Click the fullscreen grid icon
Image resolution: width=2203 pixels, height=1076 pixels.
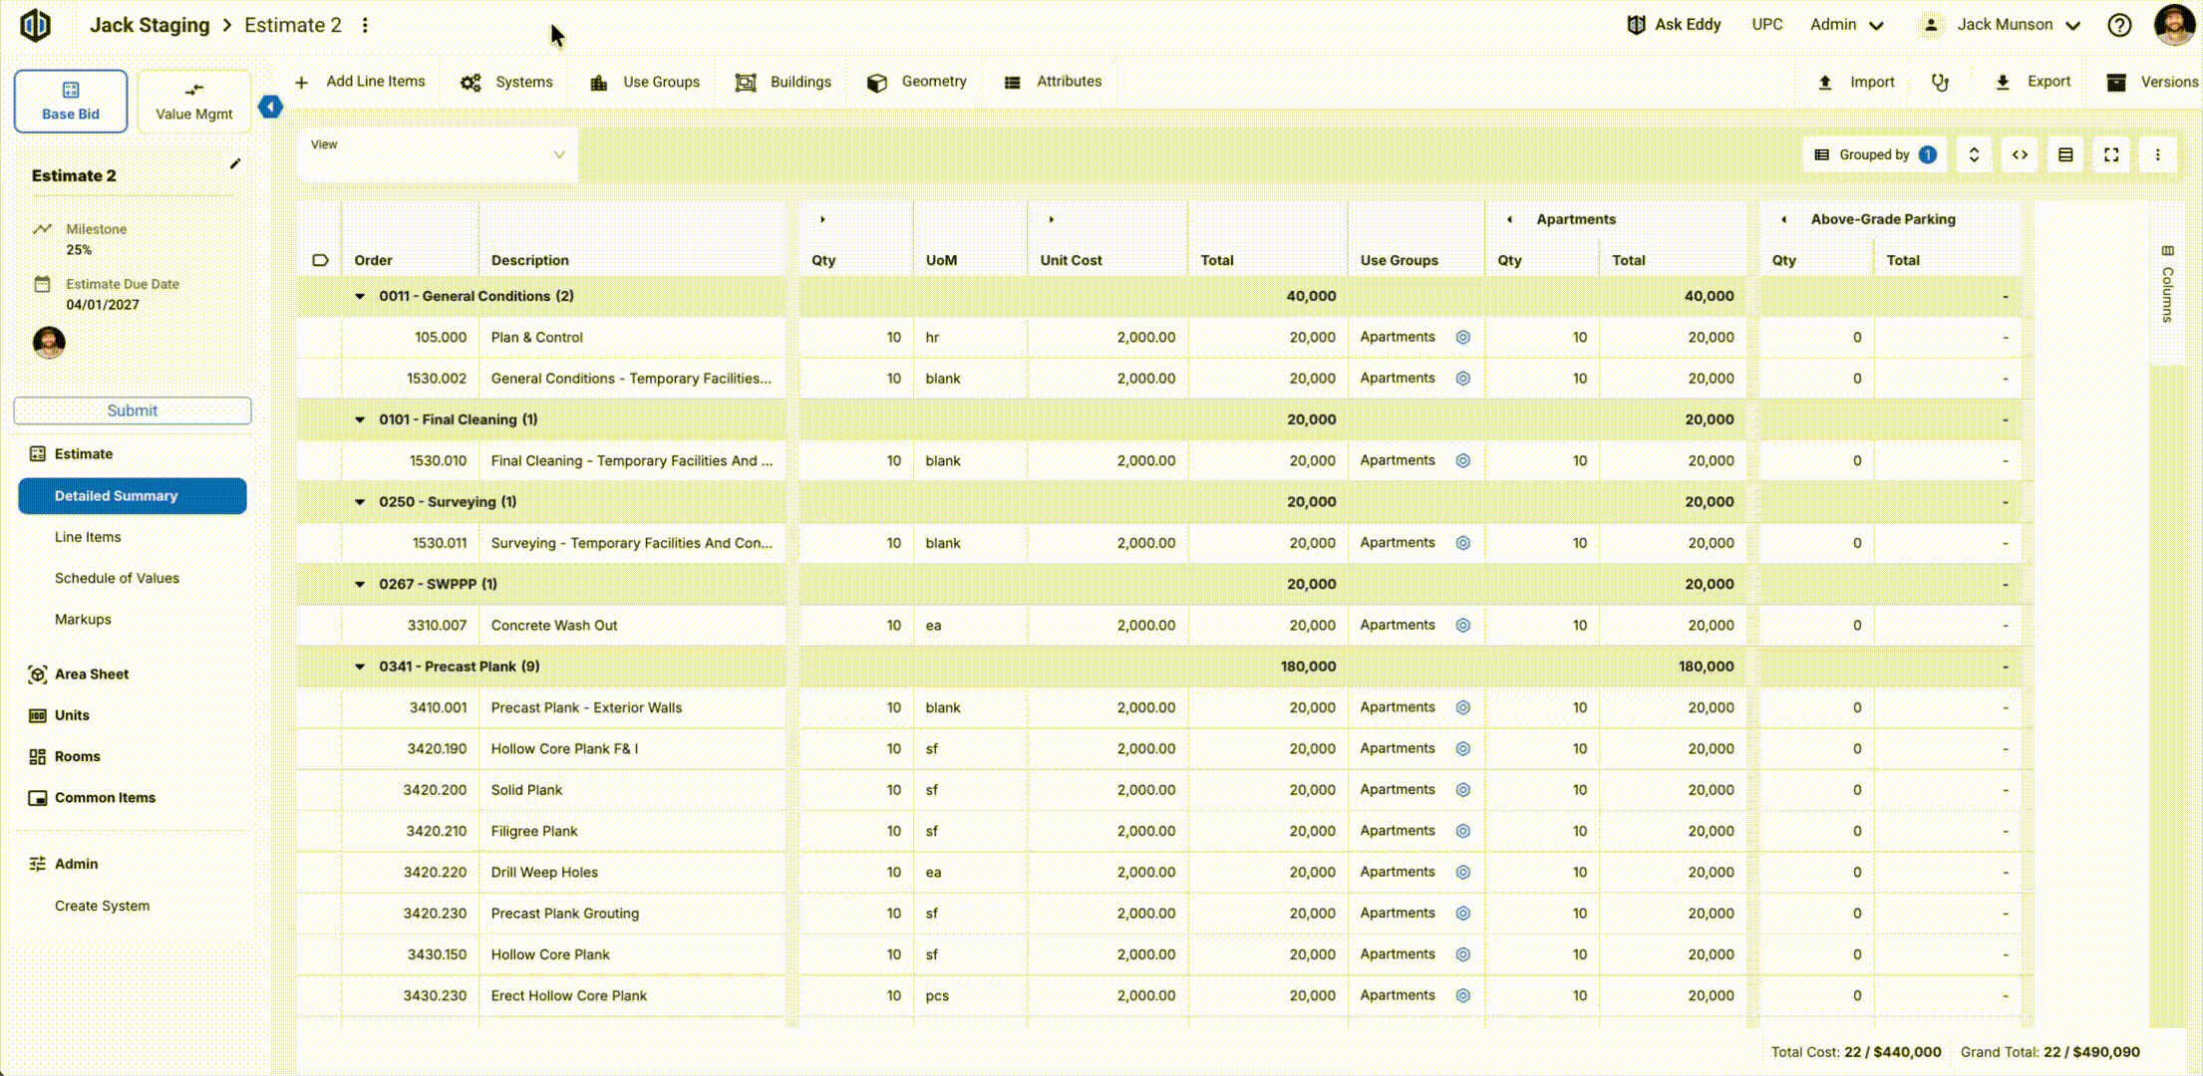[x=2110, y=154]
